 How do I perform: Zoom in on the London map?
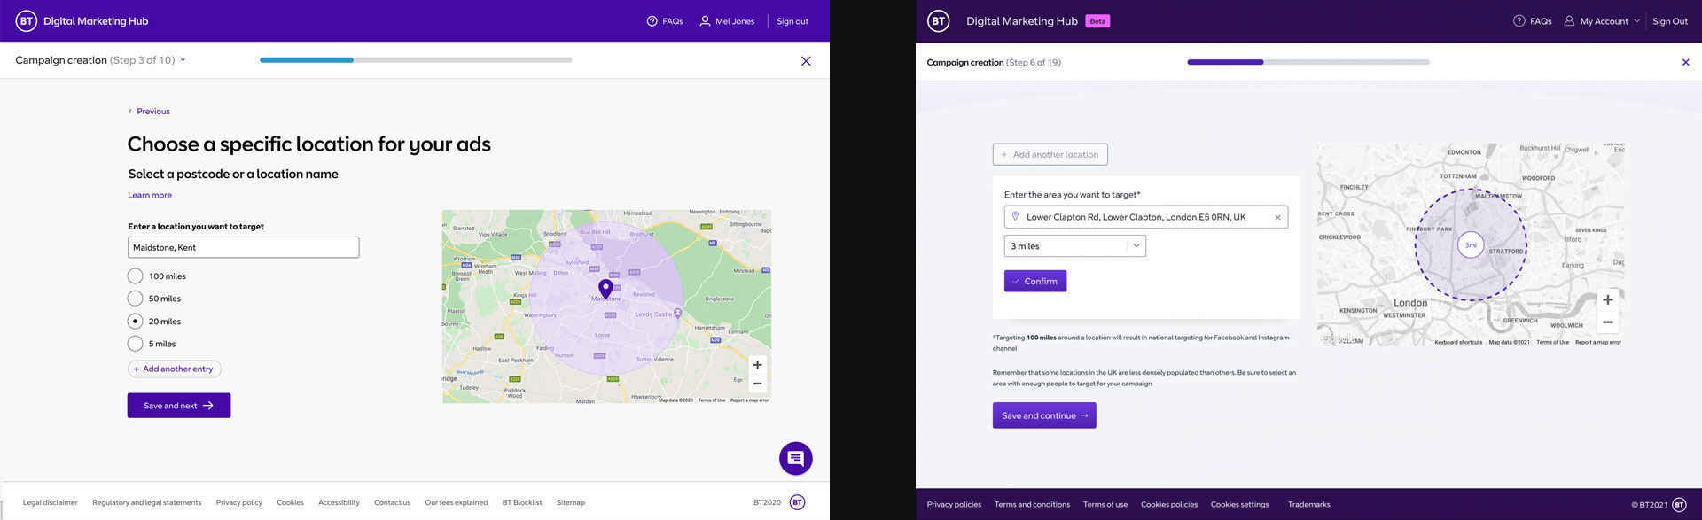(x=1607, y=299)
